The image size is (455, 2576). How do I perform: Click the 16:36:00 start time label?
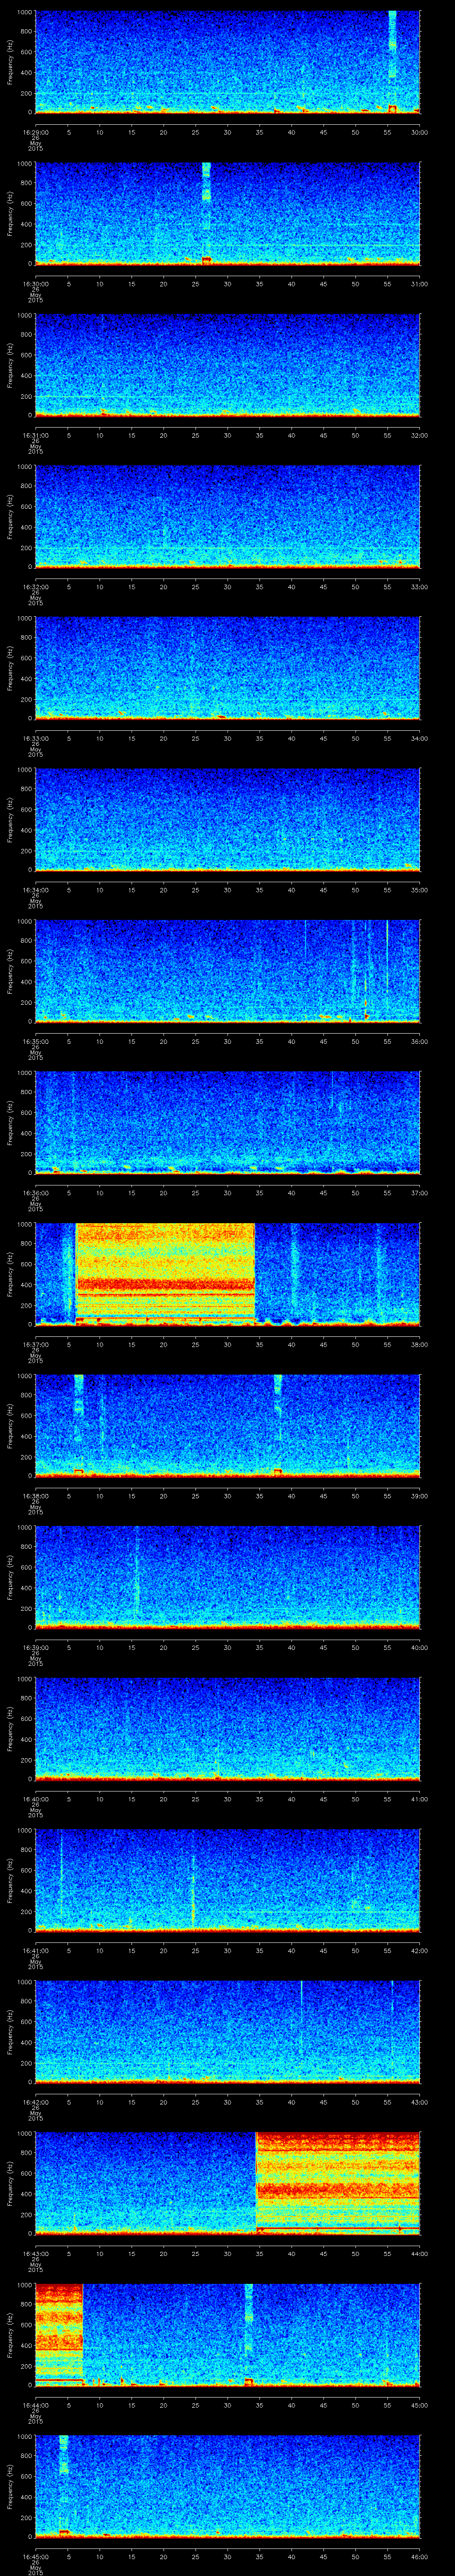[35, 1193]
